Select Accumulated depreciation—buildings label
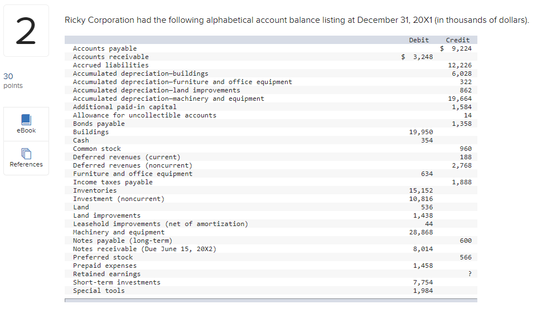 (x=141, y=73)
